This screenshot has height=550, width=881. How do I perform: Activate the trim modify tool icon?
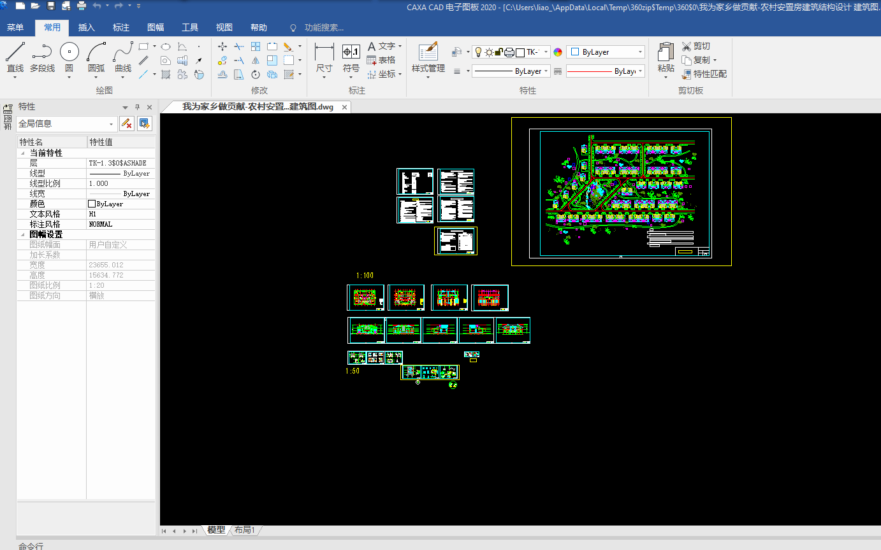coord(239,46)
